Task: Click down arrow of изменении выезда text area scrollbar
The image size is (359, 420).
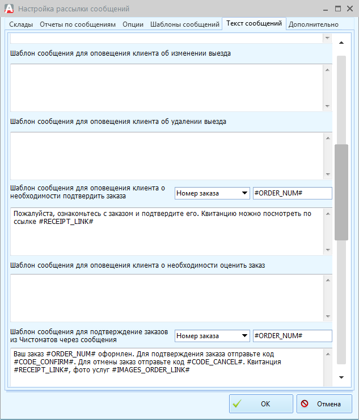Action: (x=327, y=106)
